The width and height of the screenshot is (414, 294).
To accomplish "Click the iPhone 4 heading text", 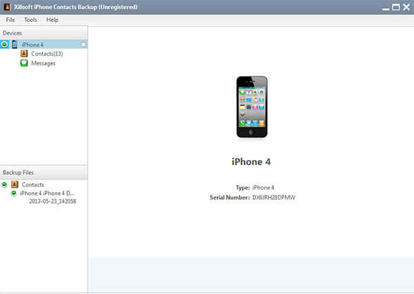I will tap(251, 162).
